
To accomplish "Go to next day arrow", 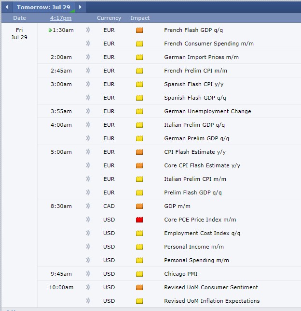I will [x=80, y=7].
